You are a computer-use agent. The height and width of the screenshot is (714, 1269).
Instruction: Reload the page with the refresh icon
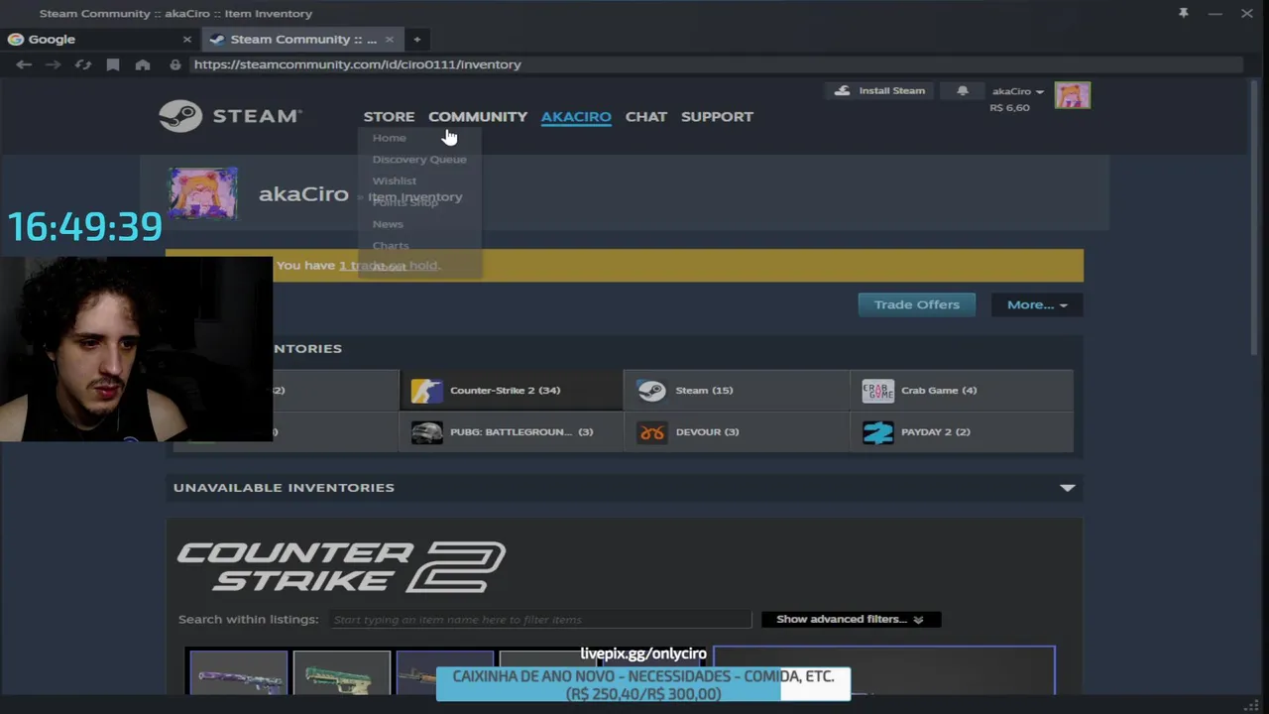[83, 64]
